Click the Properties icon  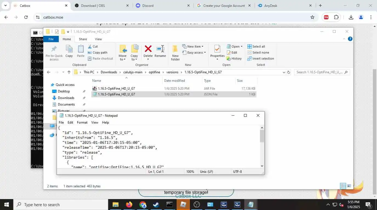[x=217, y=49]
